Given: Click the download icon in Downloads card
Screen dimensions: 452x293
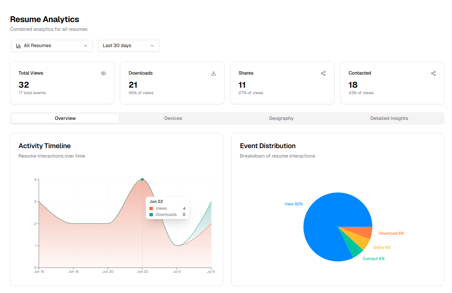Looking at the screenshot, I should 213,73.
